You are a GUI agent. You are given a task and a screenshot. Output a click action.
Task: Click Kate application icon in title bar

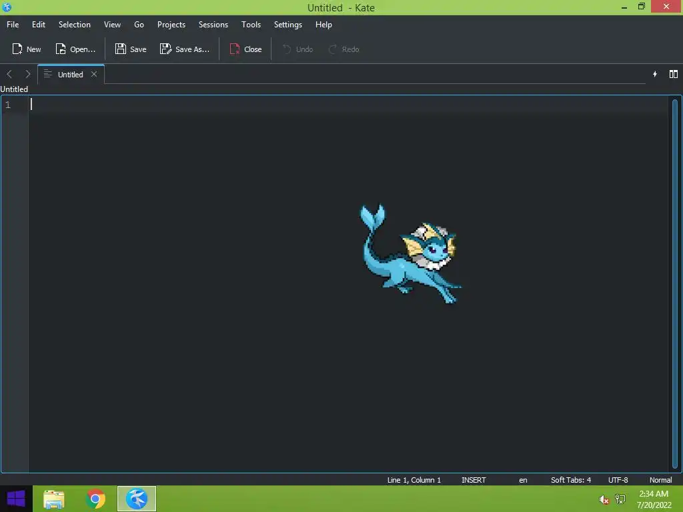pyautogui.click(x=7, y=7)
